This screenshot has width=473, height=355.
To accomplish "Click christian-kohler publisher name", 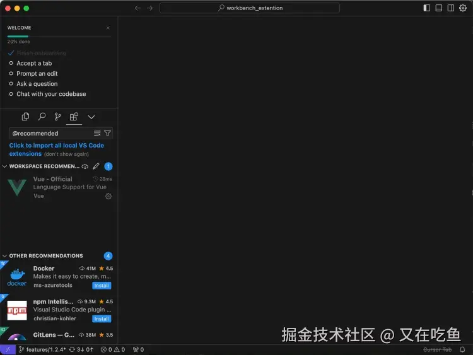I will [x=55, y=318].
